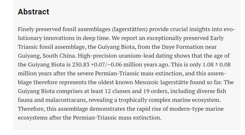Screen dimensions: 245x135
Task: Click the number 250.83
Action: tap(81, 65)
